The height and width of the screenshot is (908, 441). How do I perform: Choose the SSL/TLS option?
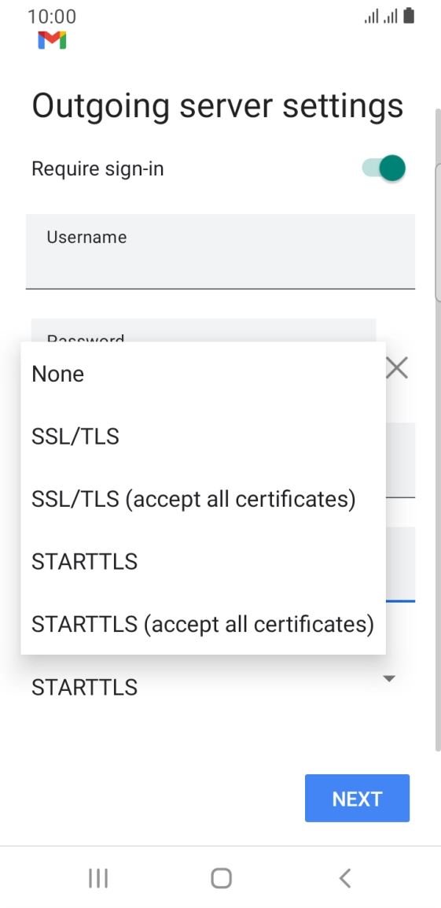point(203,436)
